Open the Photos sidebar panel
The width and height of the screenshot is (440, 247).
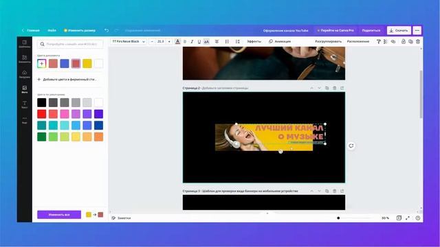tap(25, 89)
